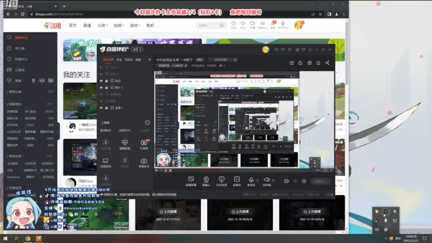This screenshot has height=243, width=432.
Task: Expand the speaker options arrow
Action: pos(273,180)
